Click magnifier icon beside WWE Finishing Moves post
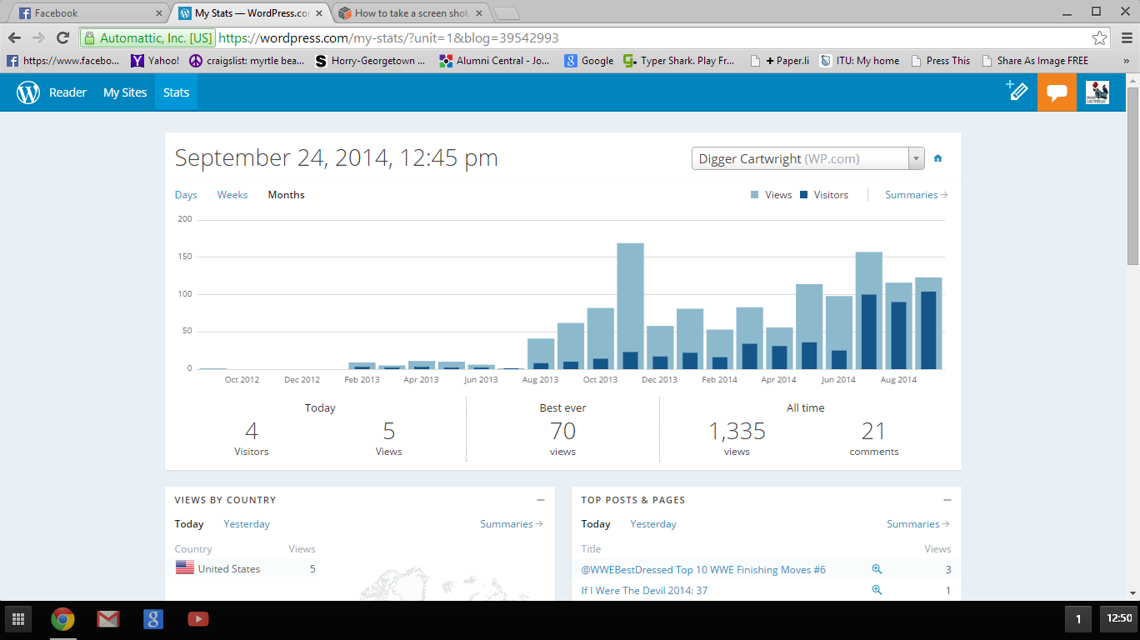Screen dimensions: 1140x640 pyautogui.click(x=877, y=569)
